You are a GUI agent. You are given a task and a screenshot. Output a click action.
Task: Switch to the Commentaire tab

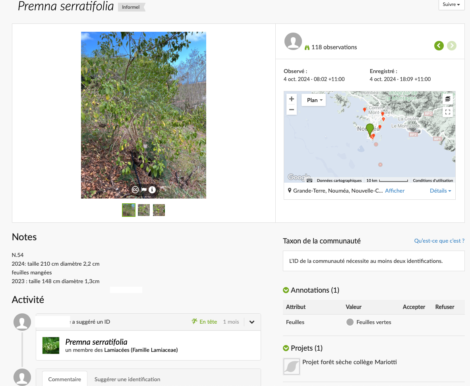(65, 379)
